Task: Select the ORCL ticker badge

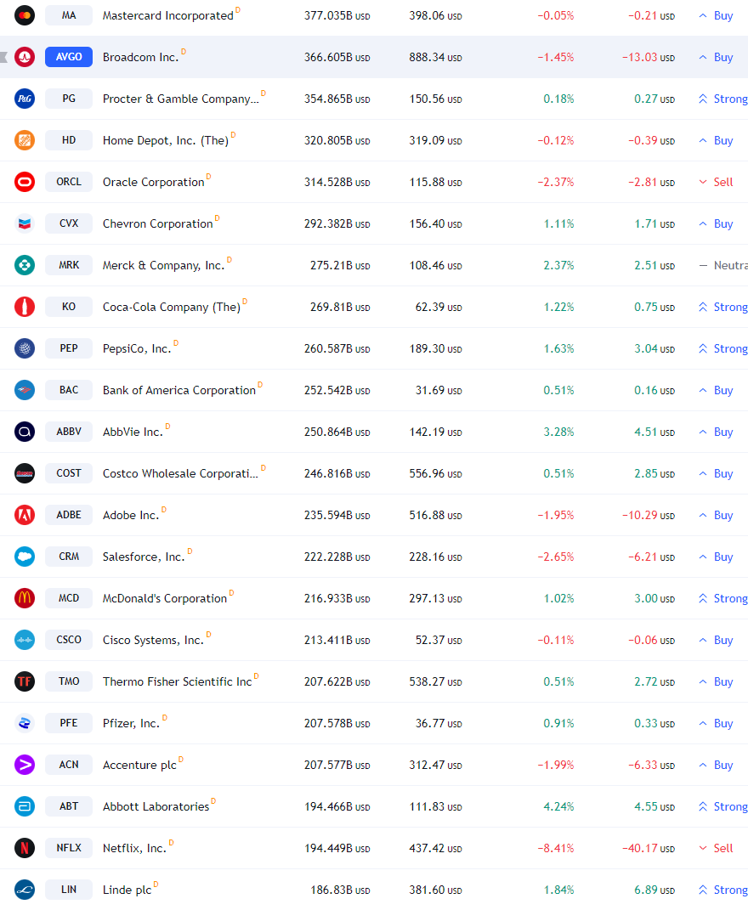Action: tap(69, 182)
